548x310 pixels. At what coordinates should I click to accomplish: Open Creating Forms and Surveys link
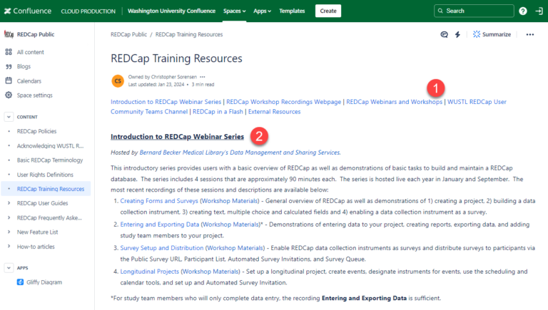pyautogui.click(x=159, y=201)
